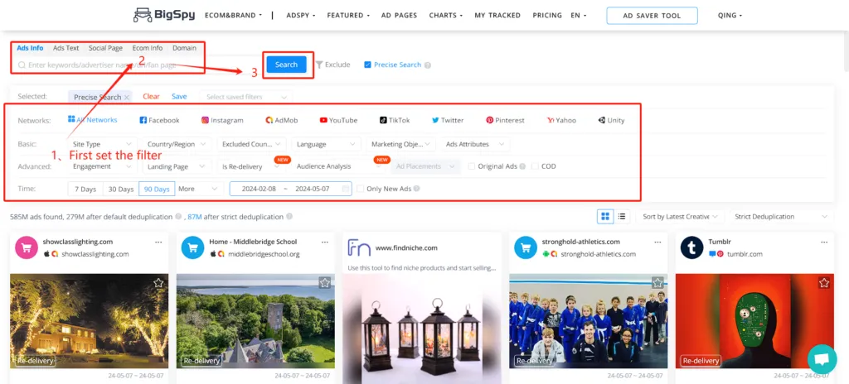Switch to grid view layout
This screenshot has width=849, height=384.
[x=605, y=216]
